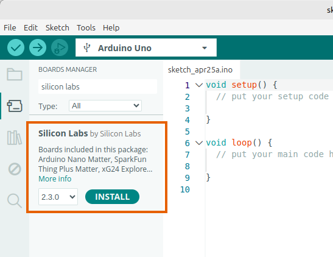Click the Verify checkmark button
Screen dimensions: 333x257
16,48
